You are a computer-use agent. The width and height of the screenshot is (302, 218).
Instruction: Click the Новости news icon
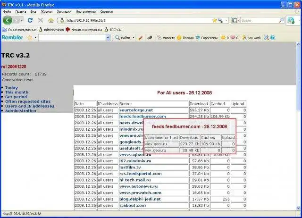click(159, 38)
